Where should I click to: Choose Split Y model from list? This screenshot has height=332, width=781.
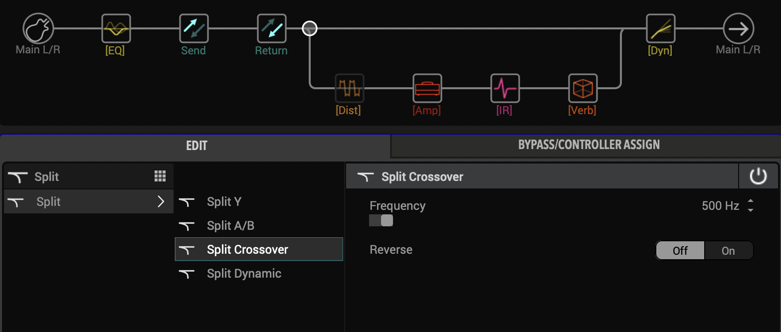(224, 201)
